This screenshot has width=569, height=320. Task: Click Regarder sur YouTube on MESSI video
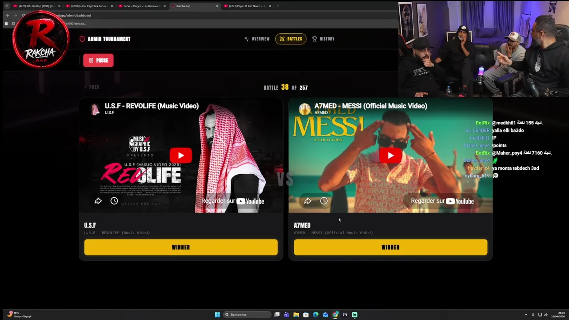[x=442, y=201]
